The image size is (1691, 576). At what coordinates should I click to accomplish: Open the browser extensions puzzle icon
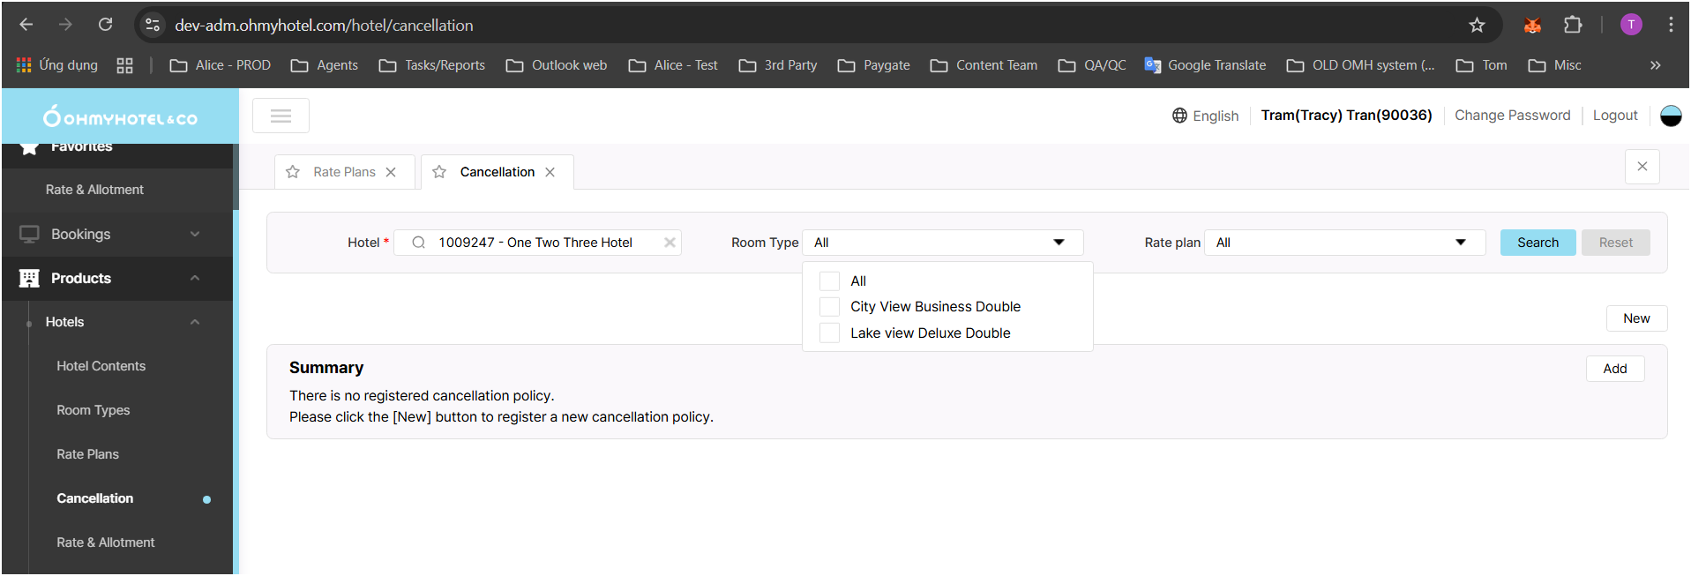click(x=1573, y=26)
